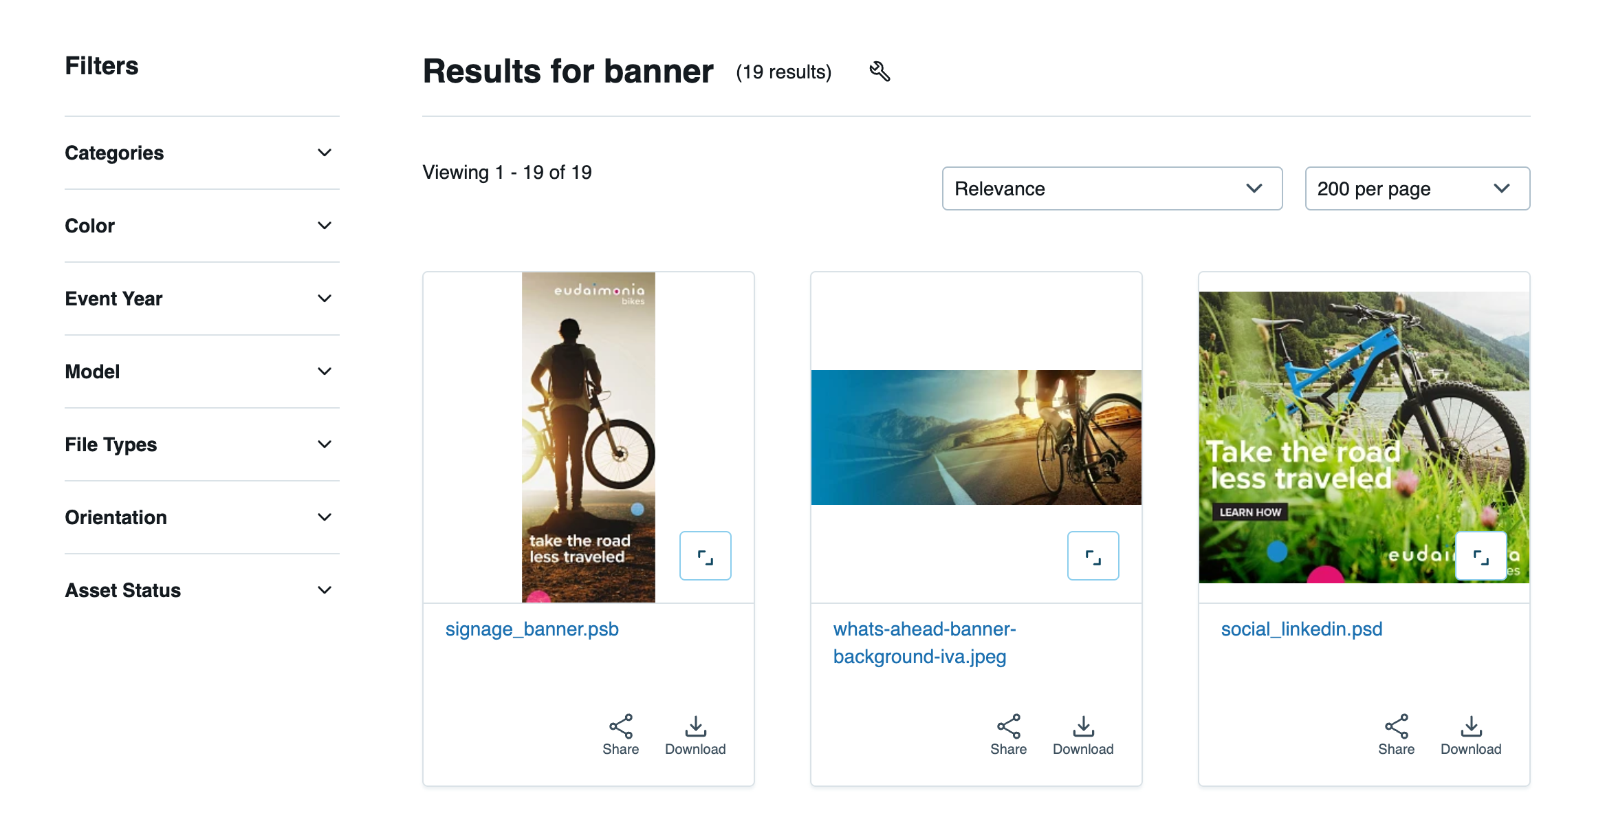The height and width of the screenshot is (813, 1605).
Task: Expand the Asset Status filter
Action: click(x=201, y=590)
